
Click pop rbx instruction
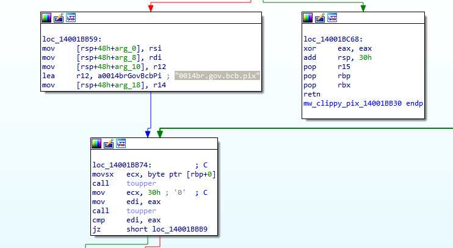coord(327,86)
